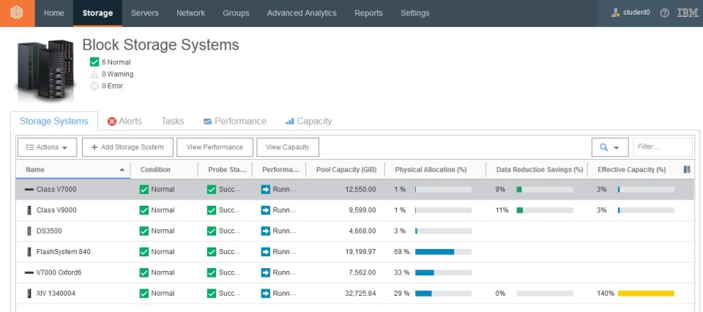Open the Advanced Analytics menu
Image resolution: width=703 pixels, height=312 pixels.
pyautogui.click(x=302, y=13)
